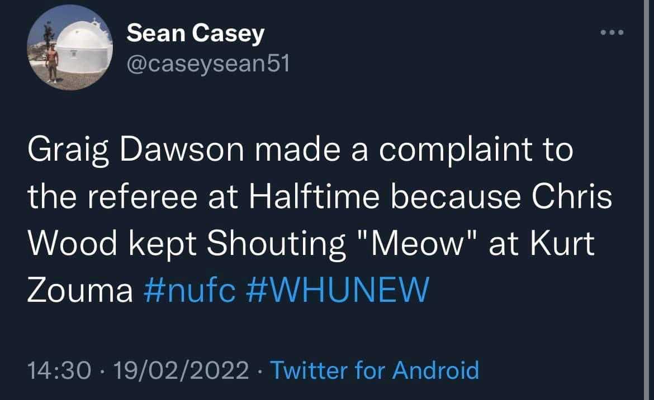Screen dimensions: 654x400
Task: Click the quoted word "Meow"
Action: 416,244
